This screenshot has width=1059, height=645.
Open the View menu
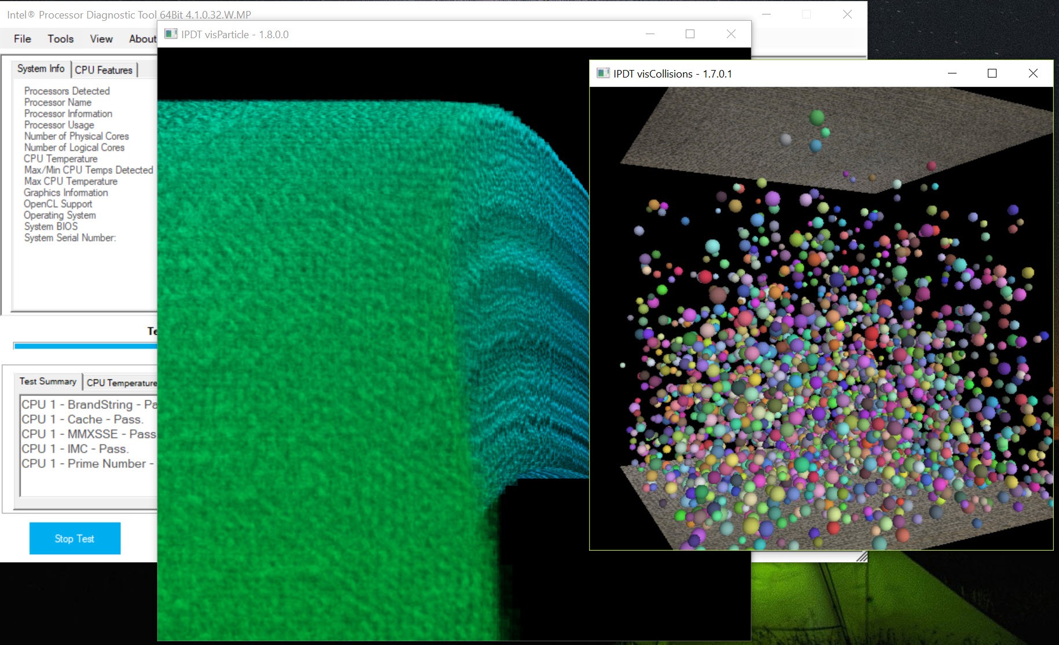point(101,39)
